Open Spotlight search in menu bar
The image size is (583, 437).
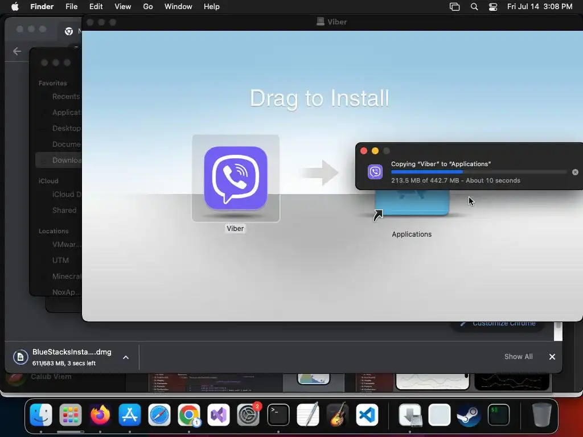pos(474,7)
